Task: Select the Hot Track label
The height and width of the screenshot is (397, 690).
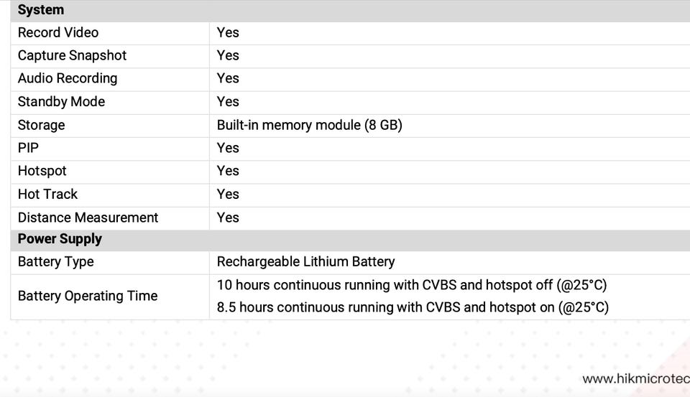Action: tap(47, 194)
